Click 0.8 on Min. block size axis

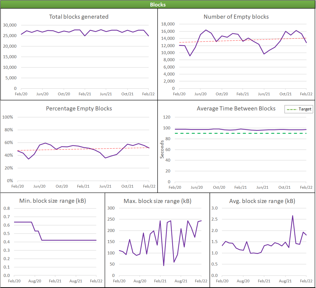point(6,208)
